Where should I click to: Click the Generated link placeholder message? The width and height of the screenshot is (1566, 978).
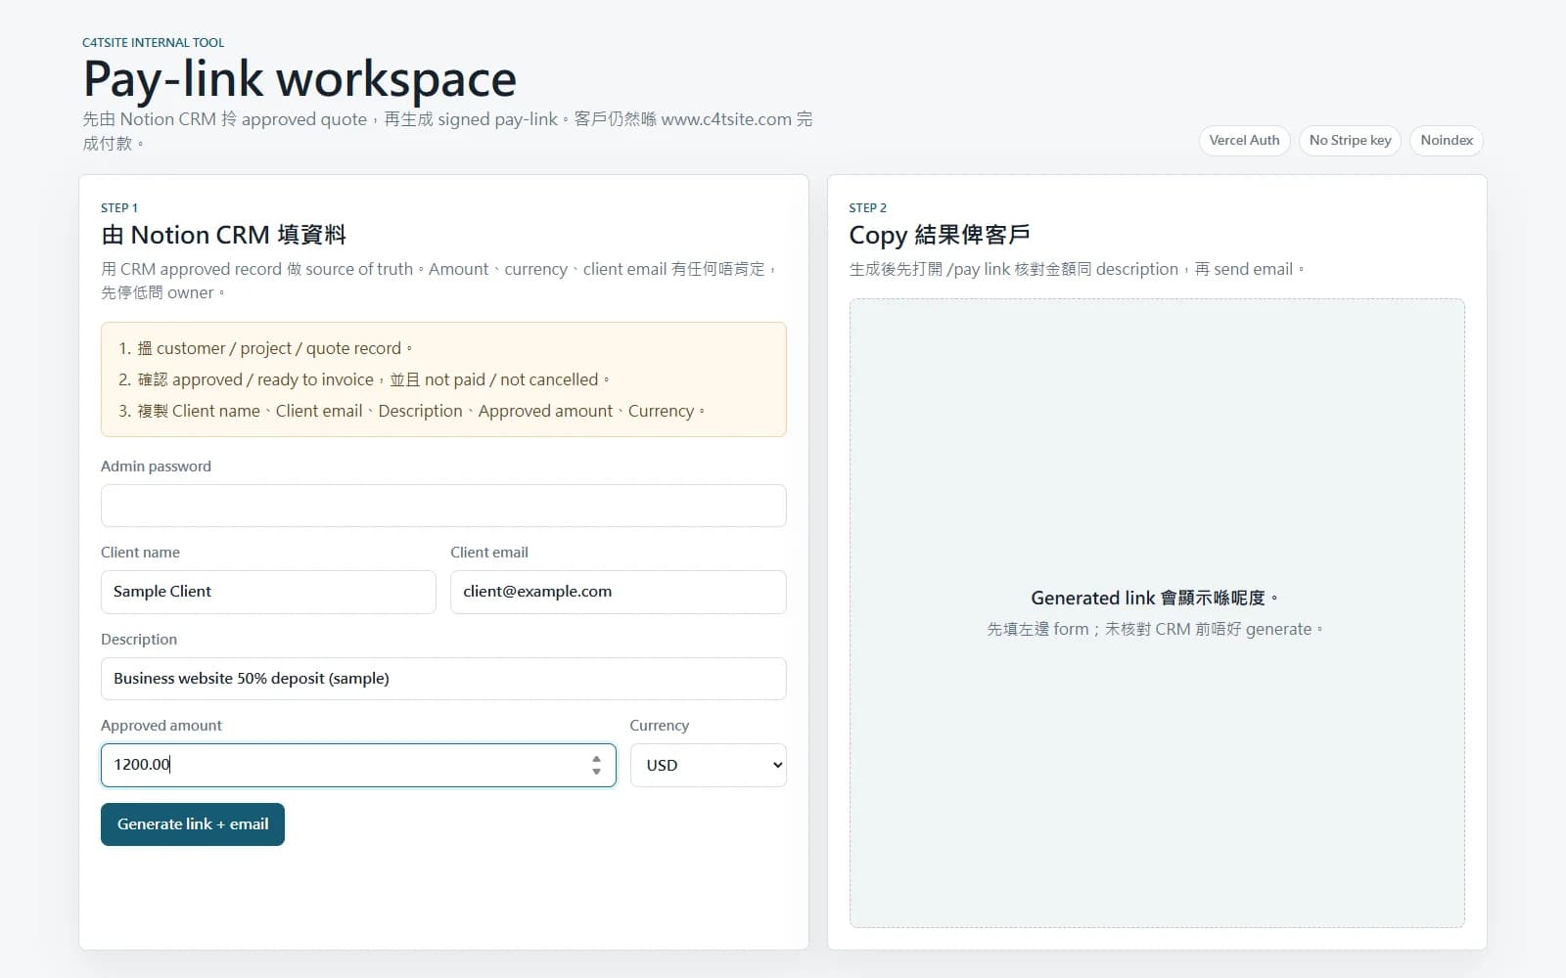click(x=1155, y=598)
